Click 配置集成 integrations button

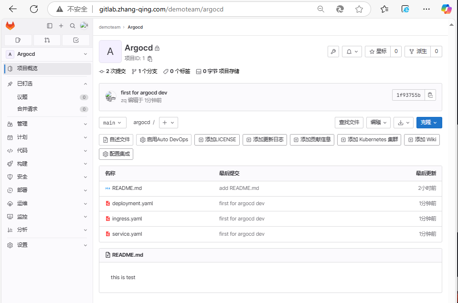click(x=116, y=154)
